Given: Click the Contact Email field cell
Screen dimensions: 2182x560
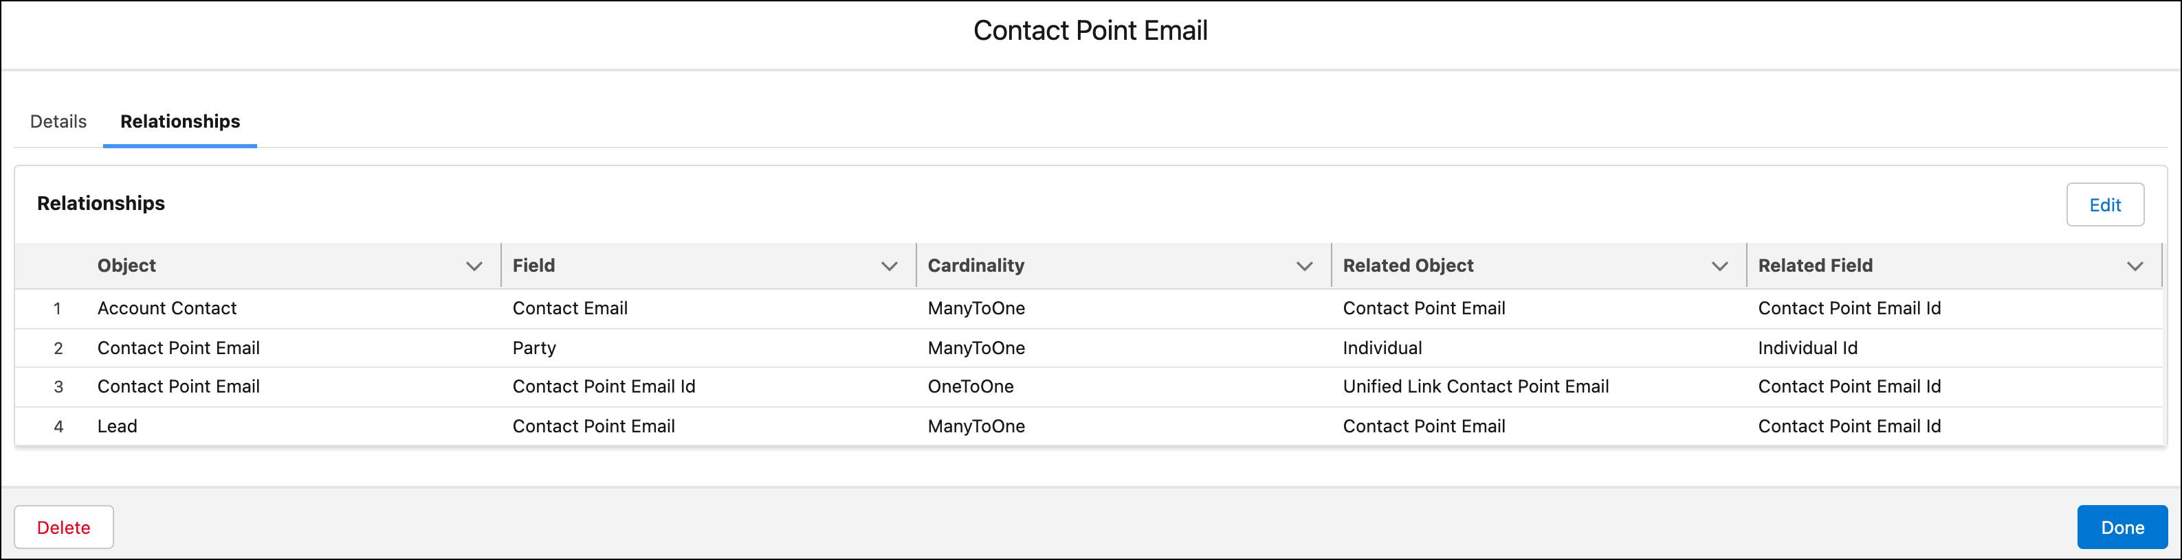Looking at the screenshot, I should click(x=569, y=308).
